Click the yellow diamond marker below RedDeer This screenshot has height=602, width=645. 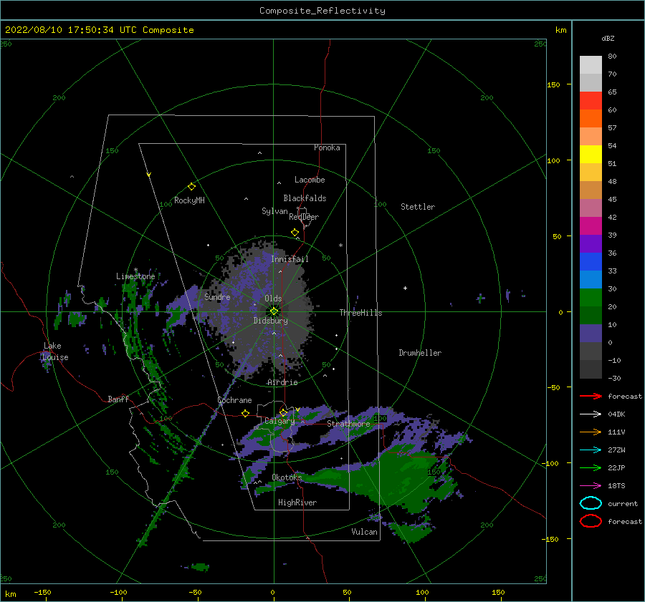[295, 233]
